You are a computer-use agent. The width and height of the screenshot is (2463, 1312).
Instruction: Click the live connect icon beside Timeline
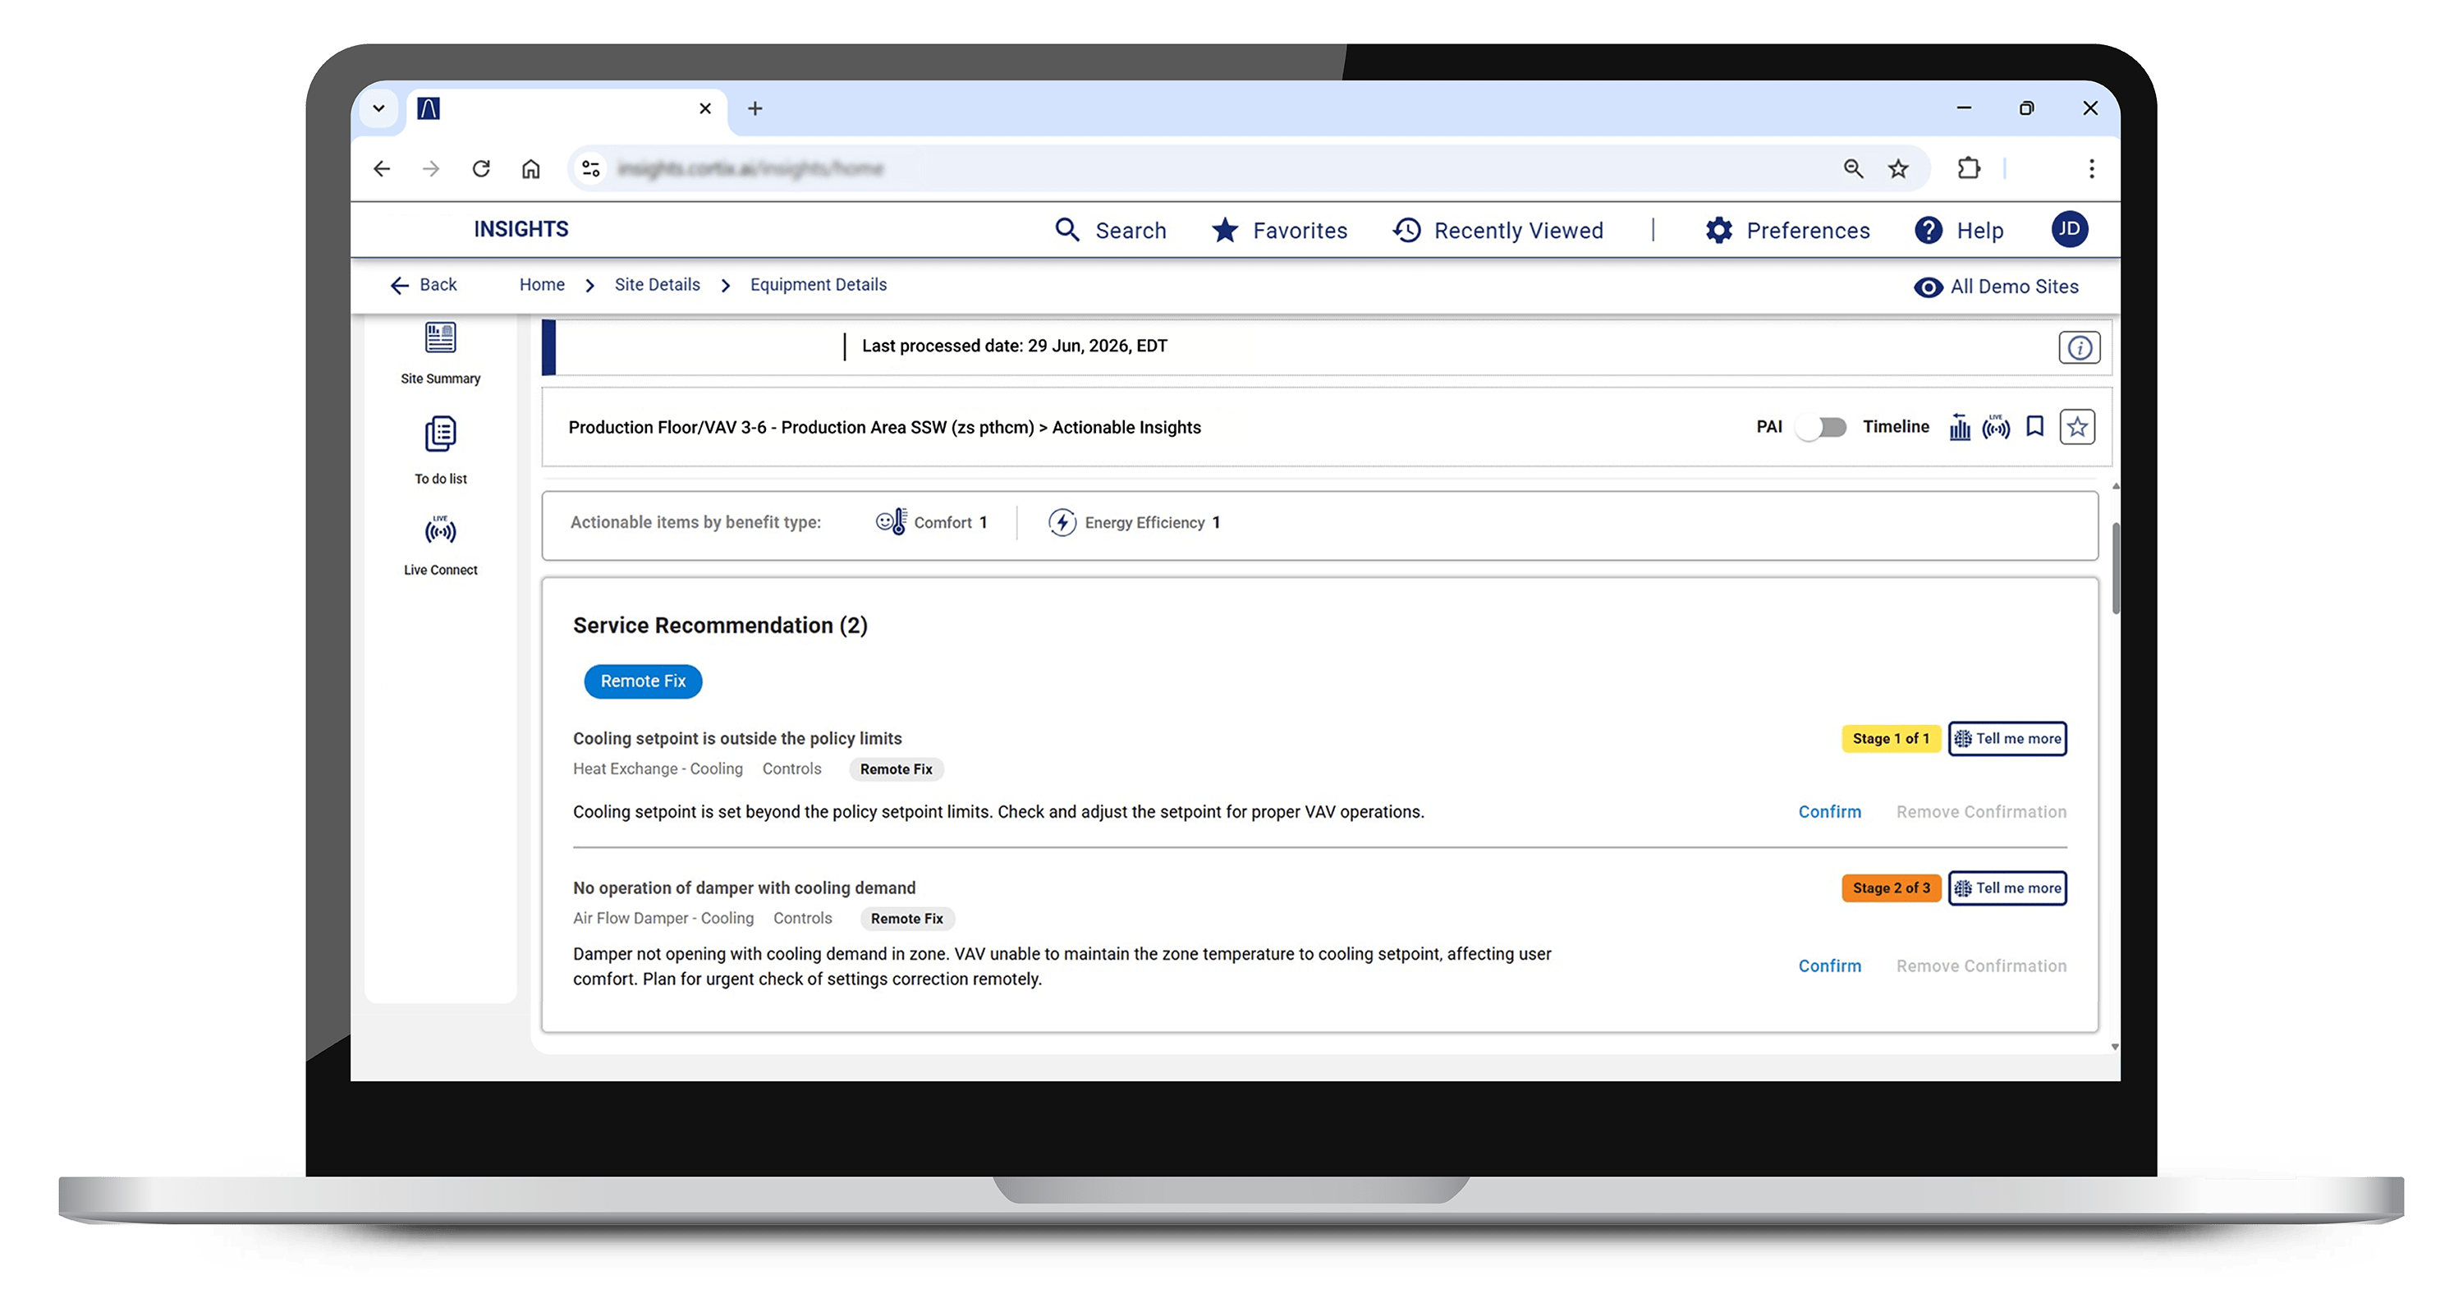click(x=1997, y=426)
